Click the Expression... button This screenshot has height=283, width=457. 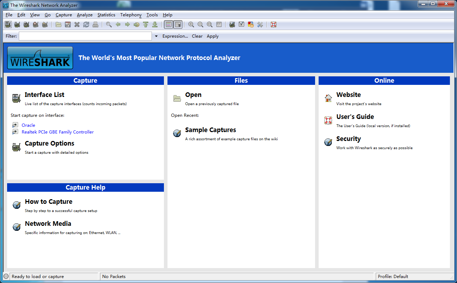tap(175, 36)
